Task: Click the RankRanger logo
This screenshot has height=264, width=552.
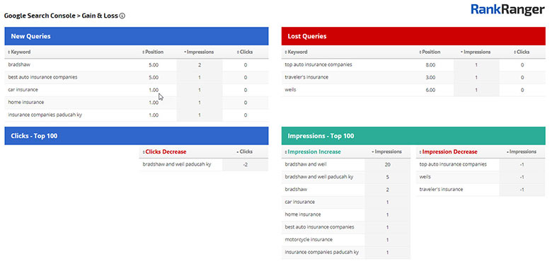Action: (x=507, y=9)
